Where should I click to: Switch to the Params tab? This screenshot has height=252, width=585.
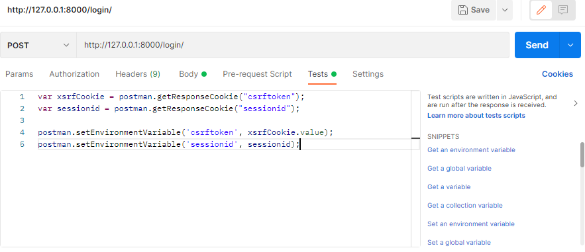click(x=19, y=74)
